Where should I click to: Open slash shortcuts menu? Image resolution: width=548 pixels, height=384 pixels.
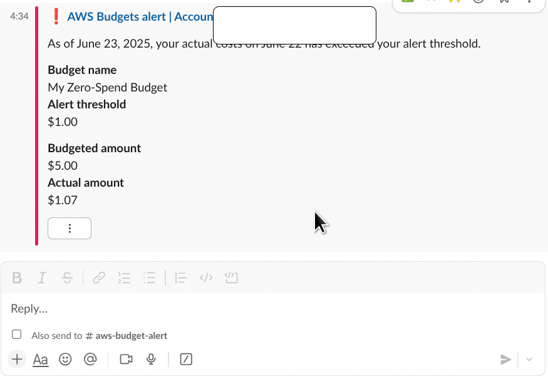[x=186, y=359]
